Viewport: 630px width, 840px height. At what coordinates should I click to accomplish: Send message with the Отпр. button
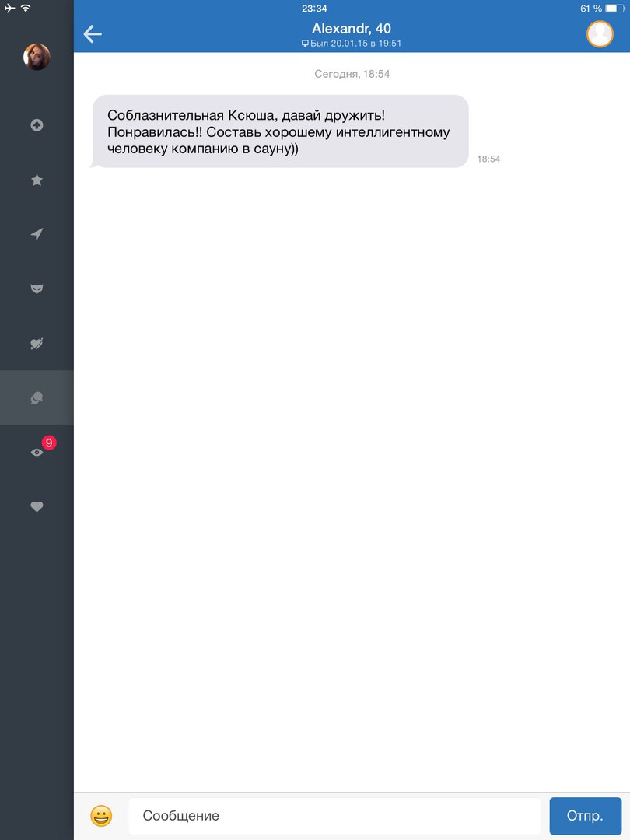point(585,816)
